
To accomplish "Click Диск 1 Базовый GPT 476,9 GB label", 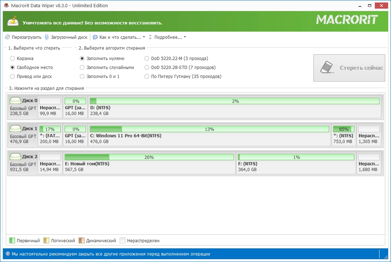I will click(23, 135).
